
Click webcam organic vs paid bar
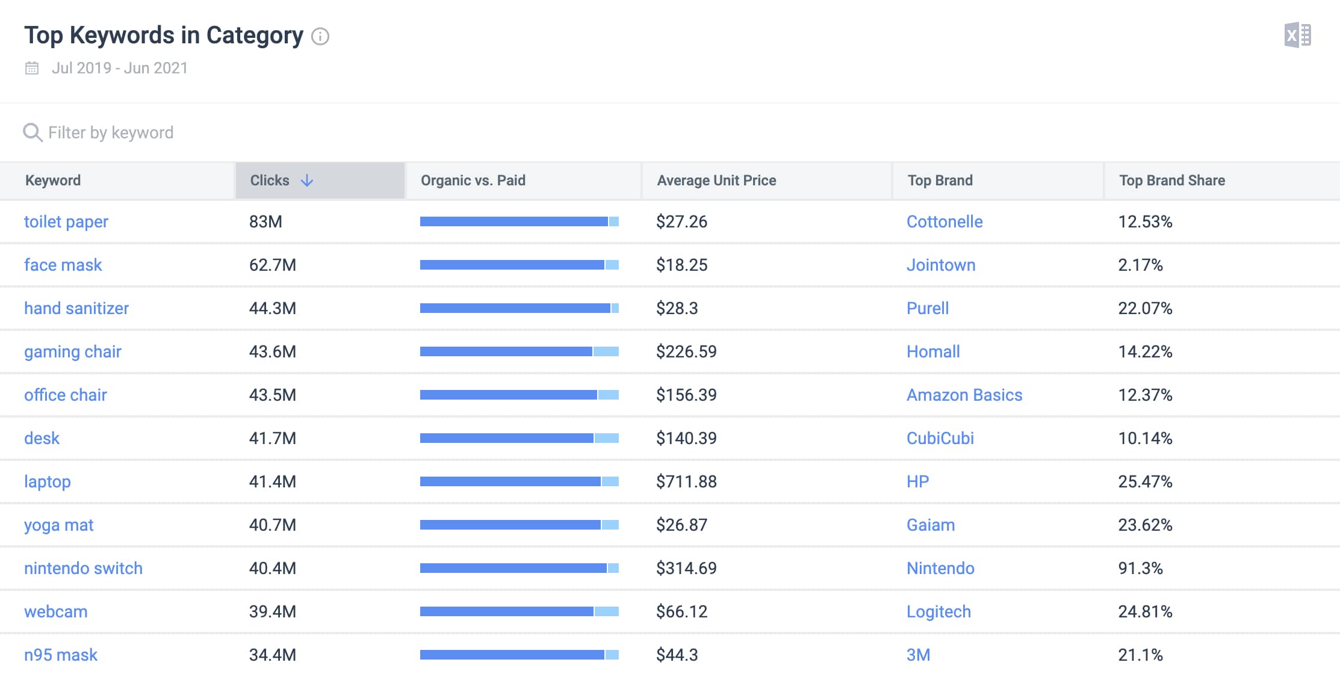pyautogui.click(x=520, y=611)
